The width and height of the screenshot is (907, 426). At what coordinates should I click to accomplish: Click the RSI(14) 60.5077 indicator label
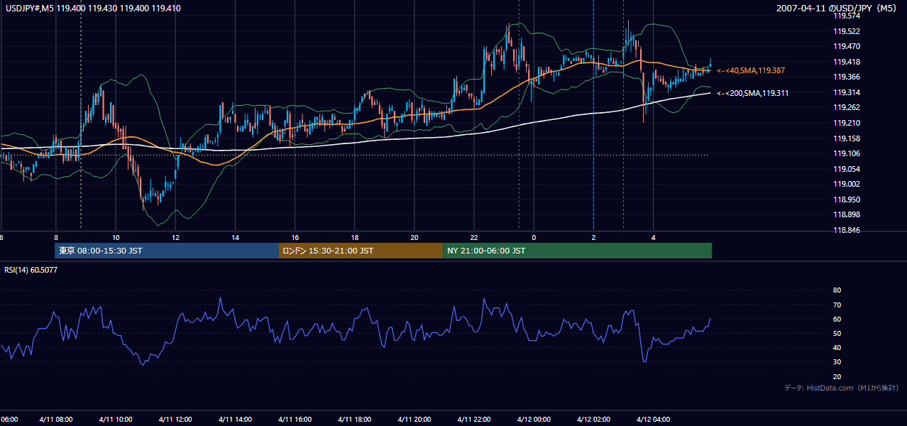[31, 270]
